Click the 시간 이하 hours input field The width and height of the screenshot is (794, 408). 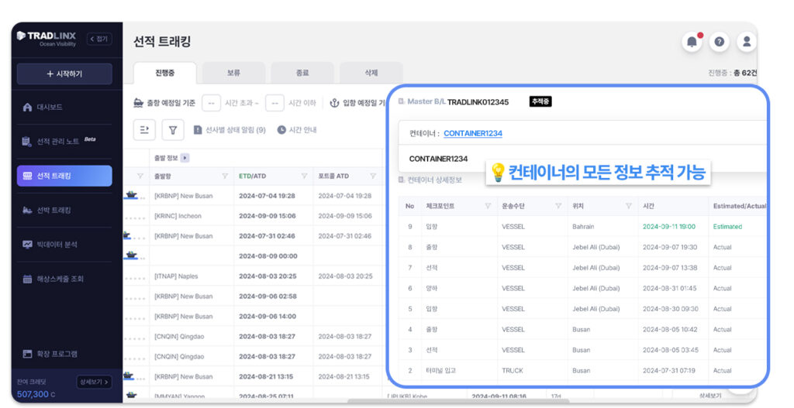[274, 103]
